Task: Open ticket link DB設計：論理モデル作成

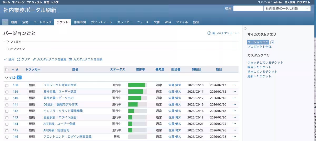Action: 60,104
